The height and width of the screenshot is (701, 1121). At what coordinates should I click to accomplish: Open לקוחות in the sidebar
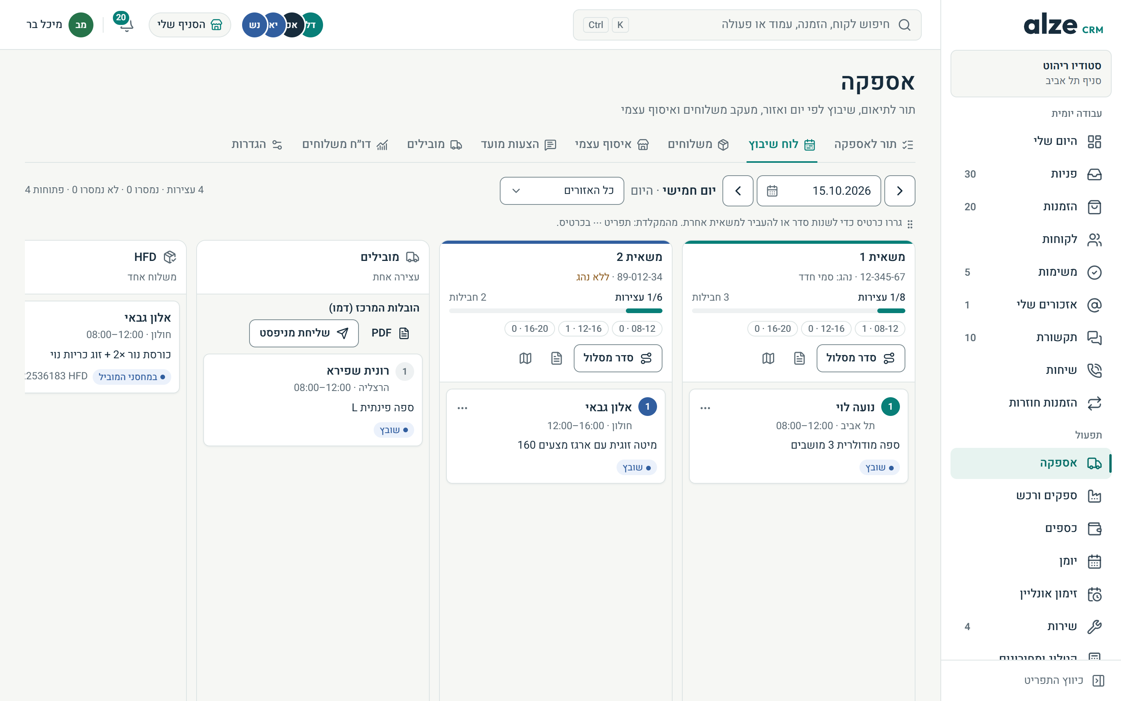(1031, 239)
